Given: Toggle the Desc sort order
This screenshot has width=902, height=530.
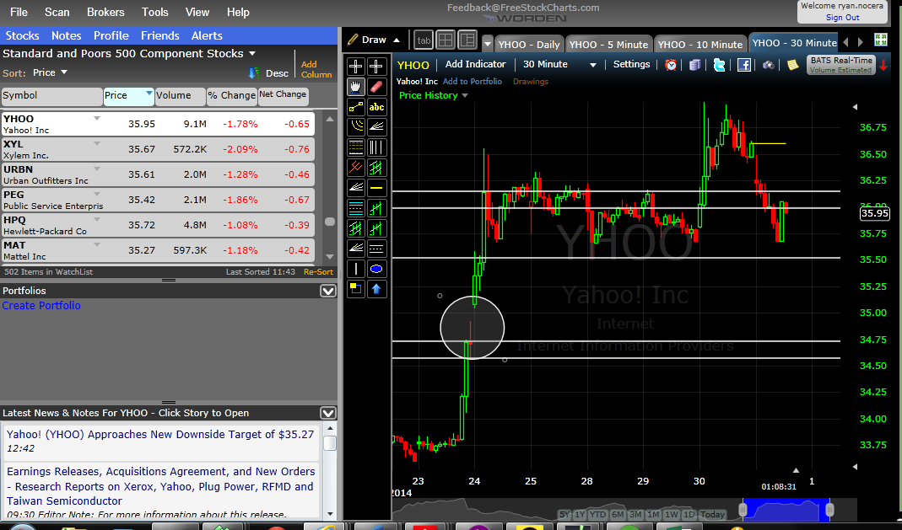Looking at the screenshot, I should coord(269,73).
